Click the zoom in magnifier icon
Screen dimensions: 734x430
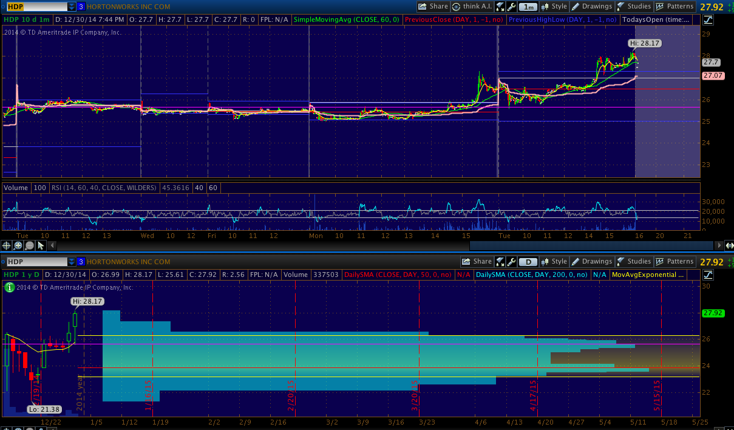pyautogui.click(x=18, y=245)
